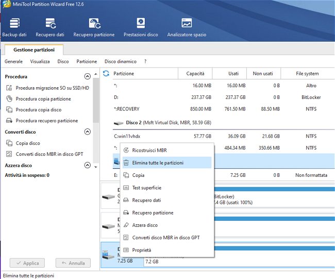The image size is (335, 279).
Task: Choose Ricostruisci MBR from context menu
Action: click(167, 150)
